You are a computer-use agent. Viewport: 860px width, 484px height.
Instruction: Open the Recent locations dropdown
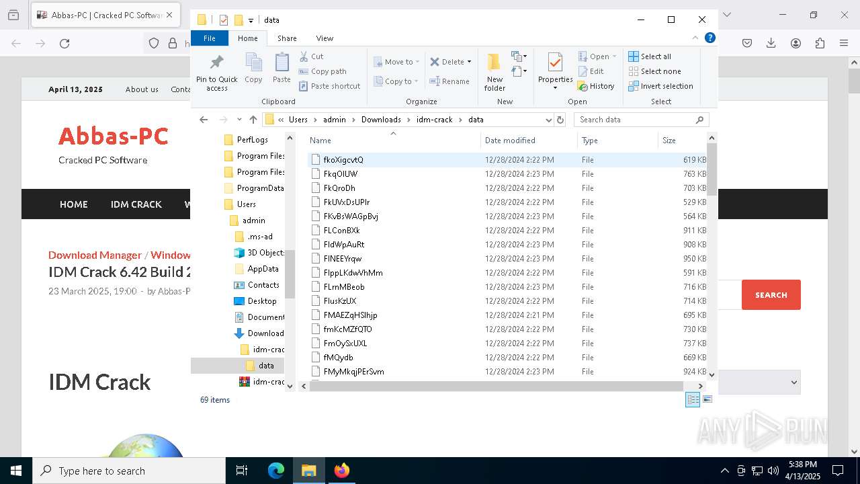239,120
